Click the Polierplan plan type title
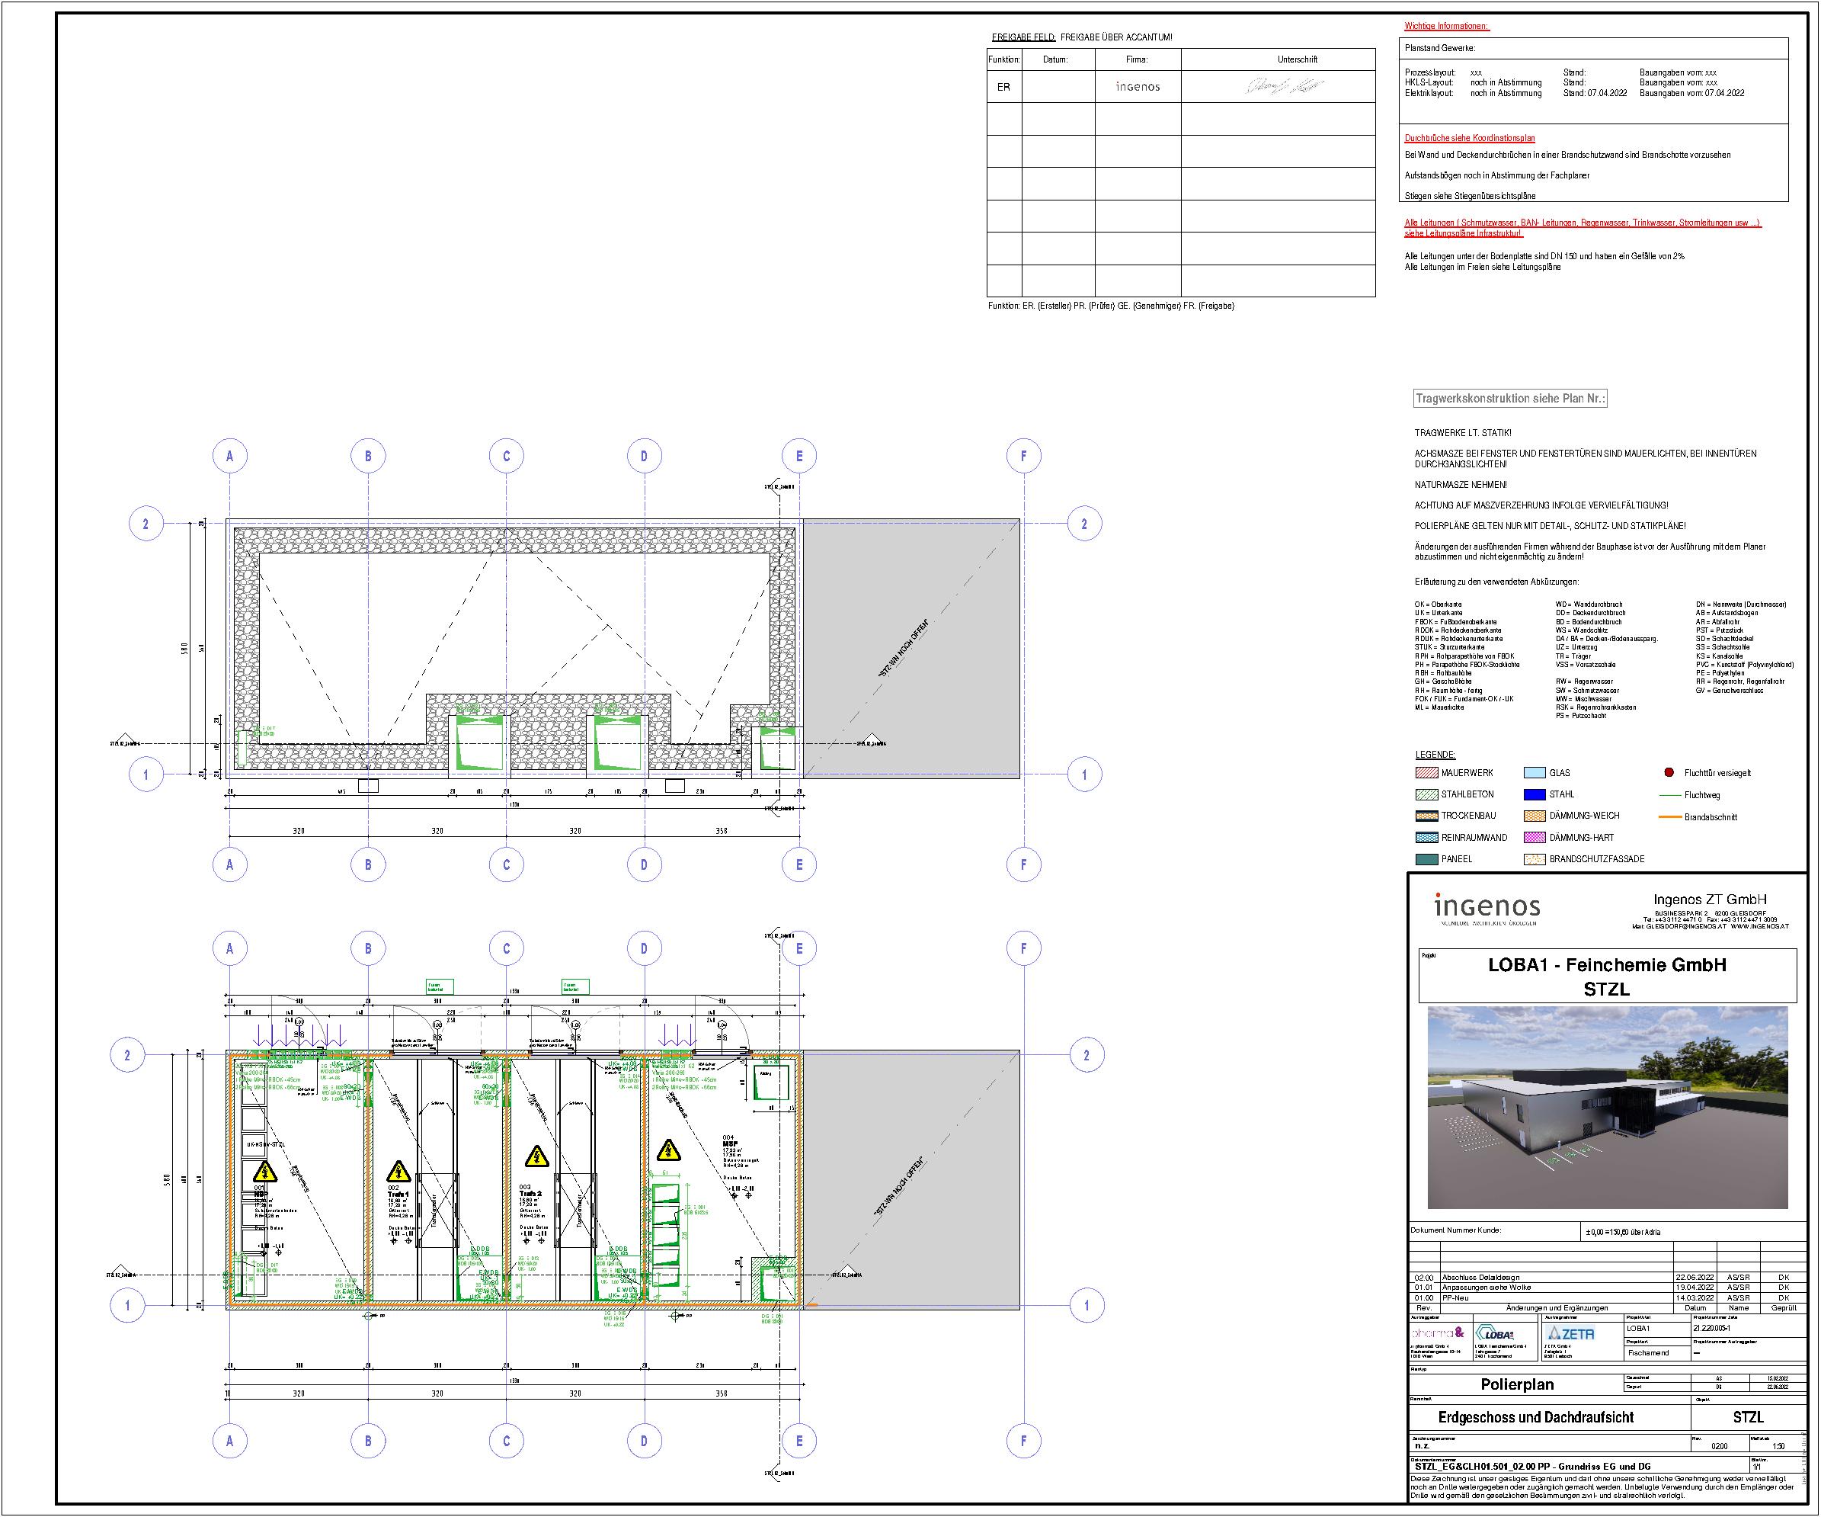Viewport: 1821px width, 1517px height. coord(1517,1384)
